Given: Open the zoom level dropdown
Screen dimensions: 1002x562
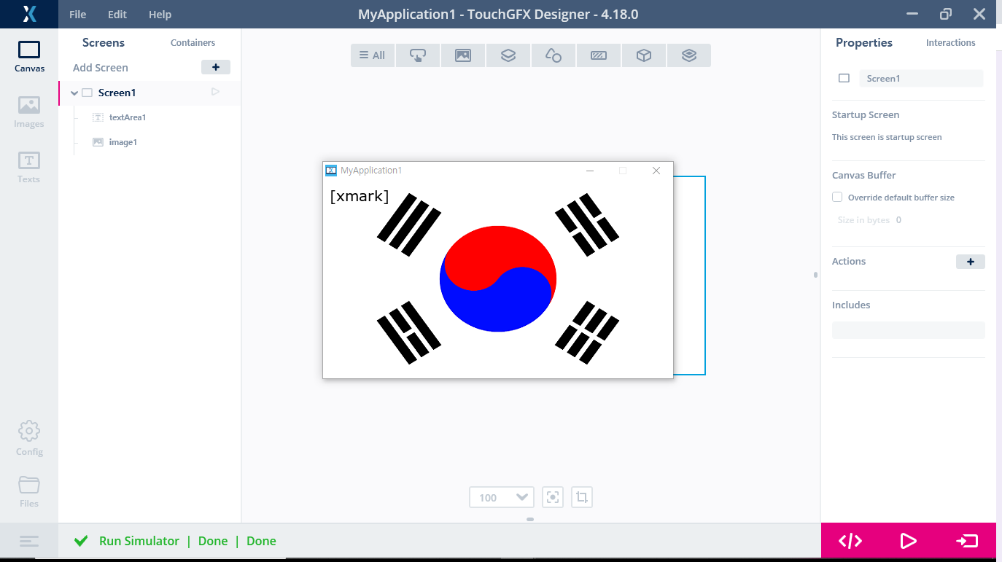Looking at the screenshot, I should (502, 497).
